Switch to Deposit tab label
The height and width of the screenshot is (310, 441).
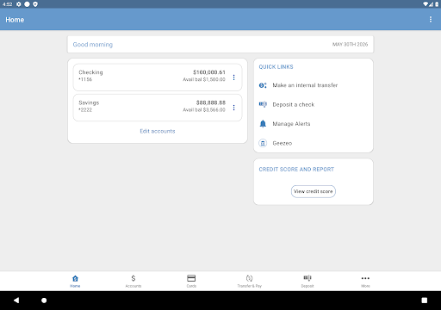pyautogui.click(x=307, y=286)
